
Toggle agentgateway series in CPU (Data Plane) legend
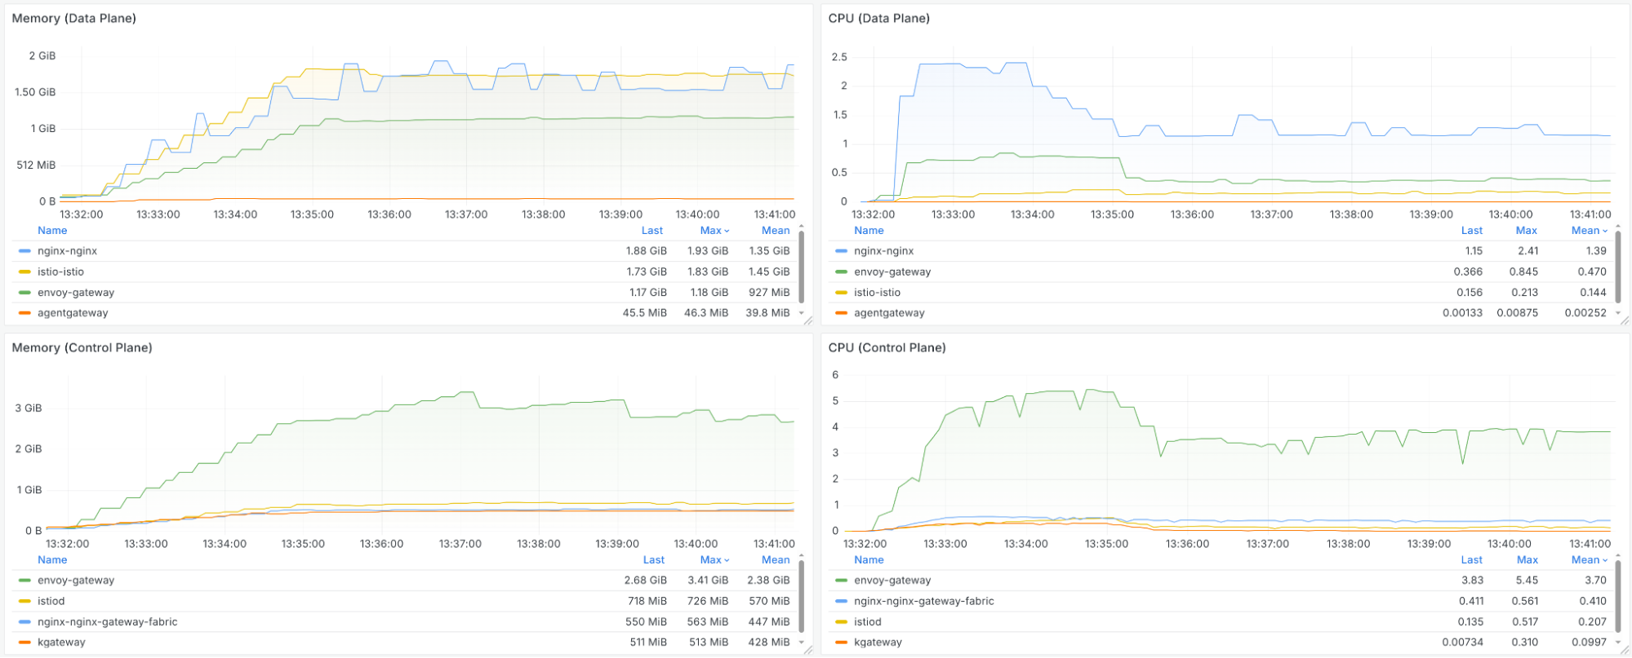(x=889, y=313)
